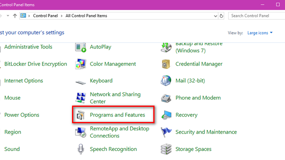Open the Sound link
285x160 pixels.
[x=12, y=149]
